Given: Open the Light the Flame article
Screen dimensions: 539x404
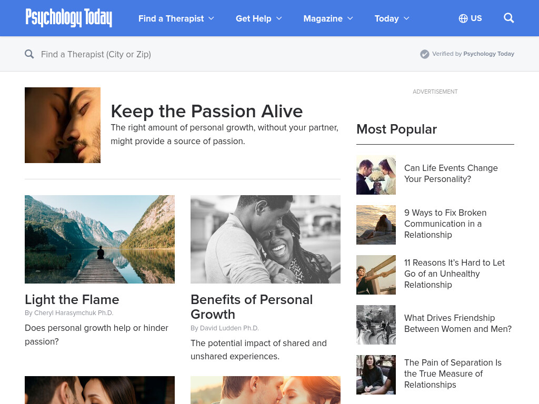Looking at the screenshot, I should pyautogui.click(x=72, y=299).
